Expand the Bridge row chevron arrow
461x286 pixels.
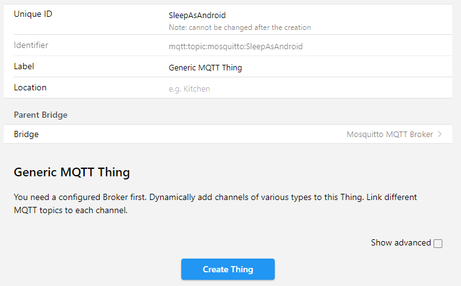[x=440, y=134]
